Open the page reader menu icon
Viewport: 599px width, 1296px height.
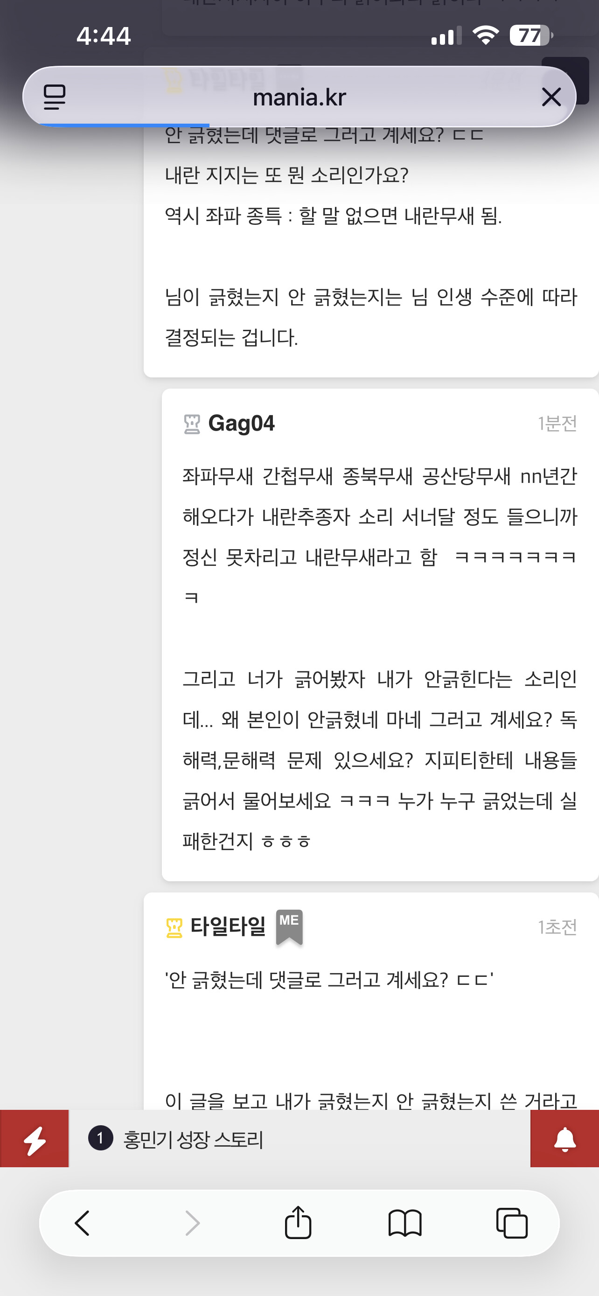tap(54, 97)
